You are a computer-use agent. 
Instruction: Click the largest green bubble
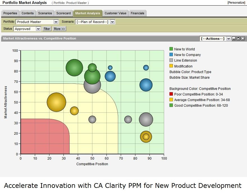point(74,68)
